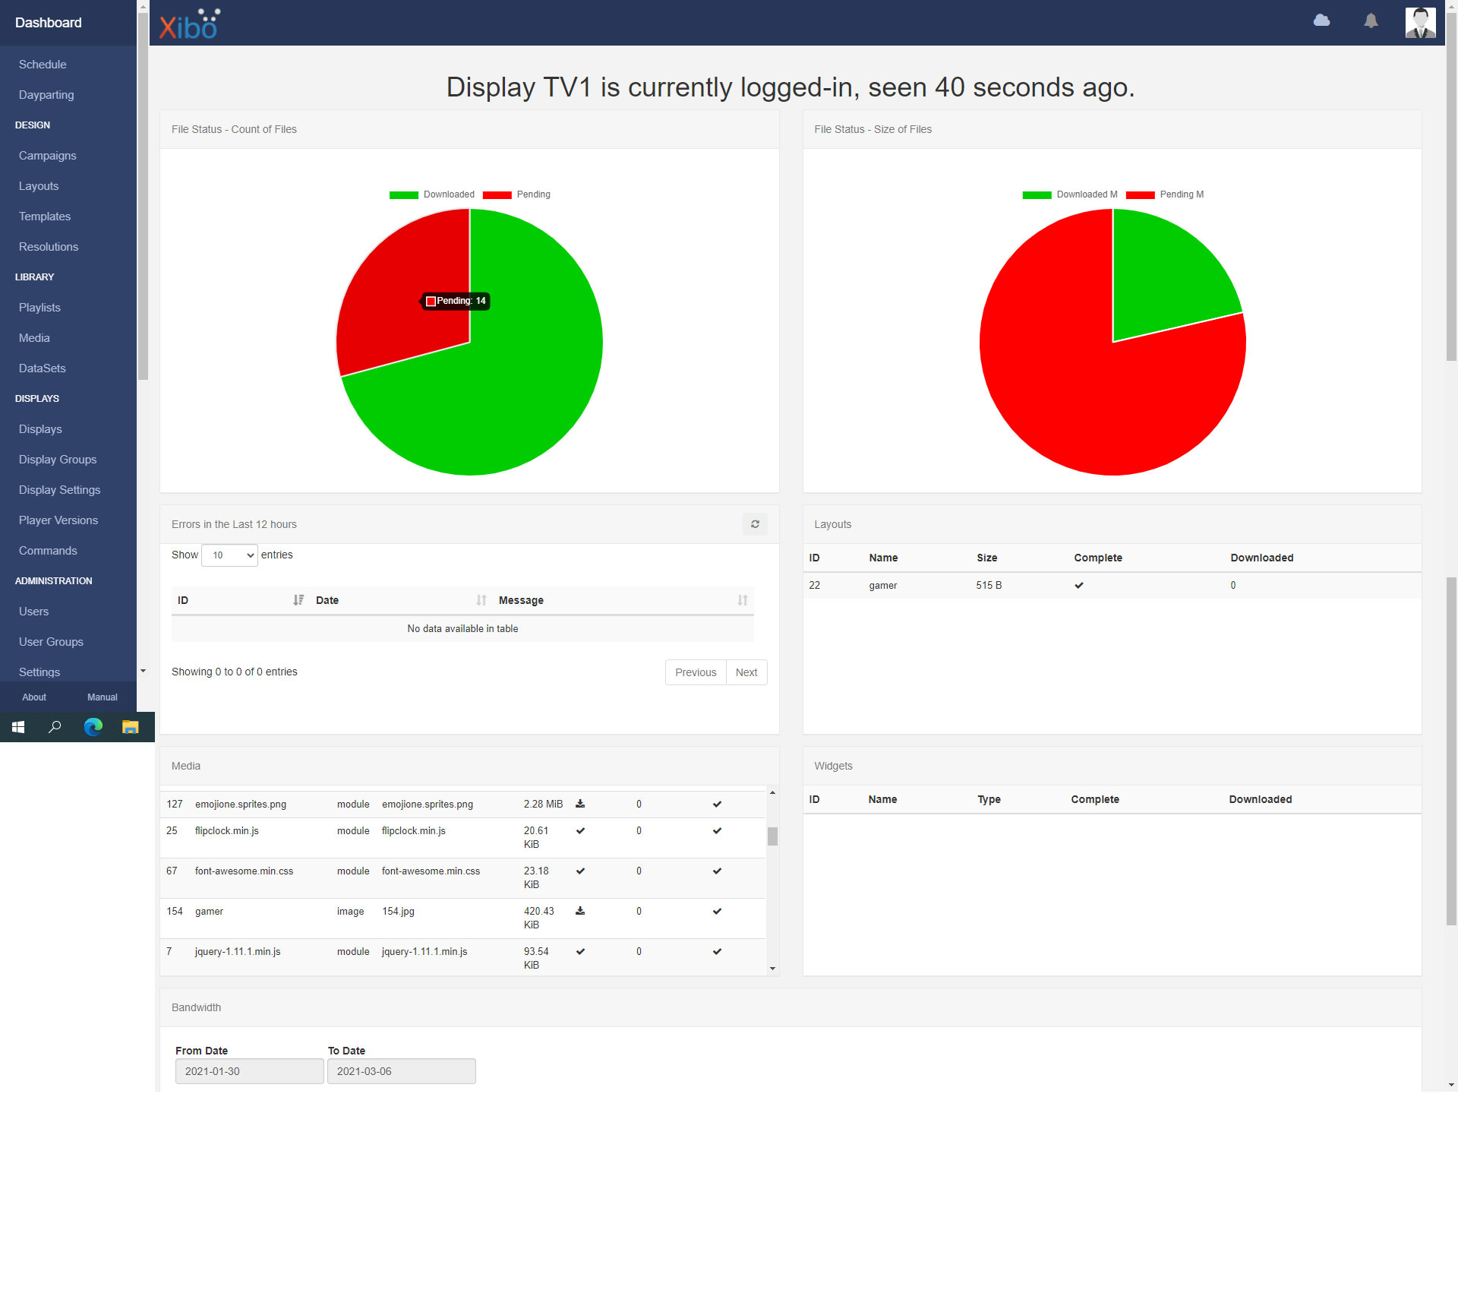Refresh the Errors in the Last 12 hours panel
This screenshot has height=1312, width=1458.
point(755,524)
